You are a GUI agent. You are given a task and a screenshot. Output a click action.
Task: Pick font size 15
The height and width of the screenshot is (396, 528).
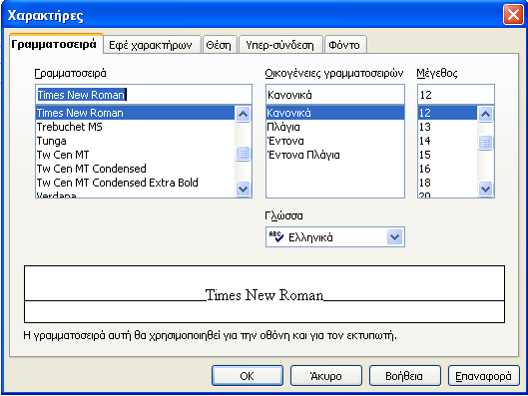[x=447, y=155]
